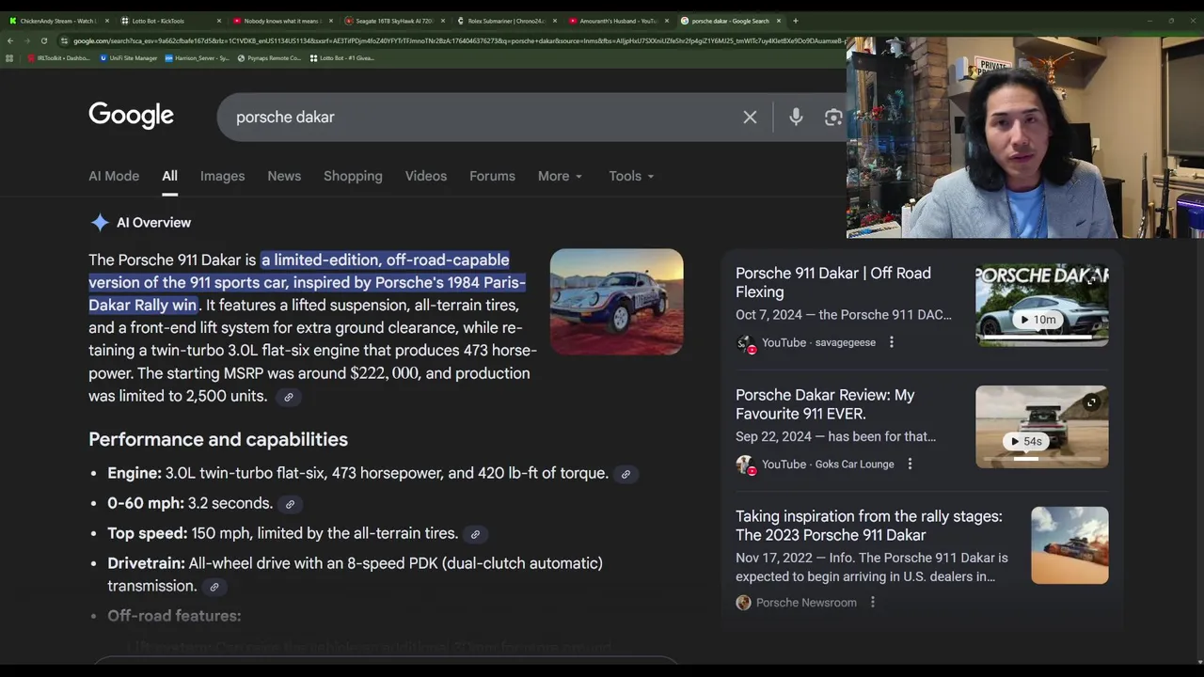Click the savagegeese channel avatar
The height and width of the screenshot is (677, 1204).
pos(745,343)
